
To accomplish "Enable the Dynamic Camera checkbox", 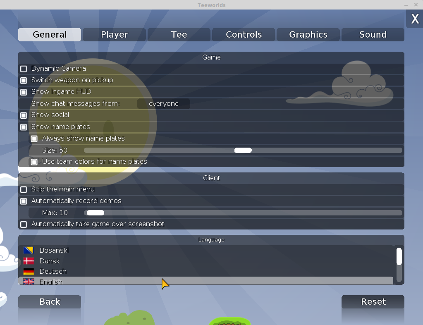I will point(24,69).
